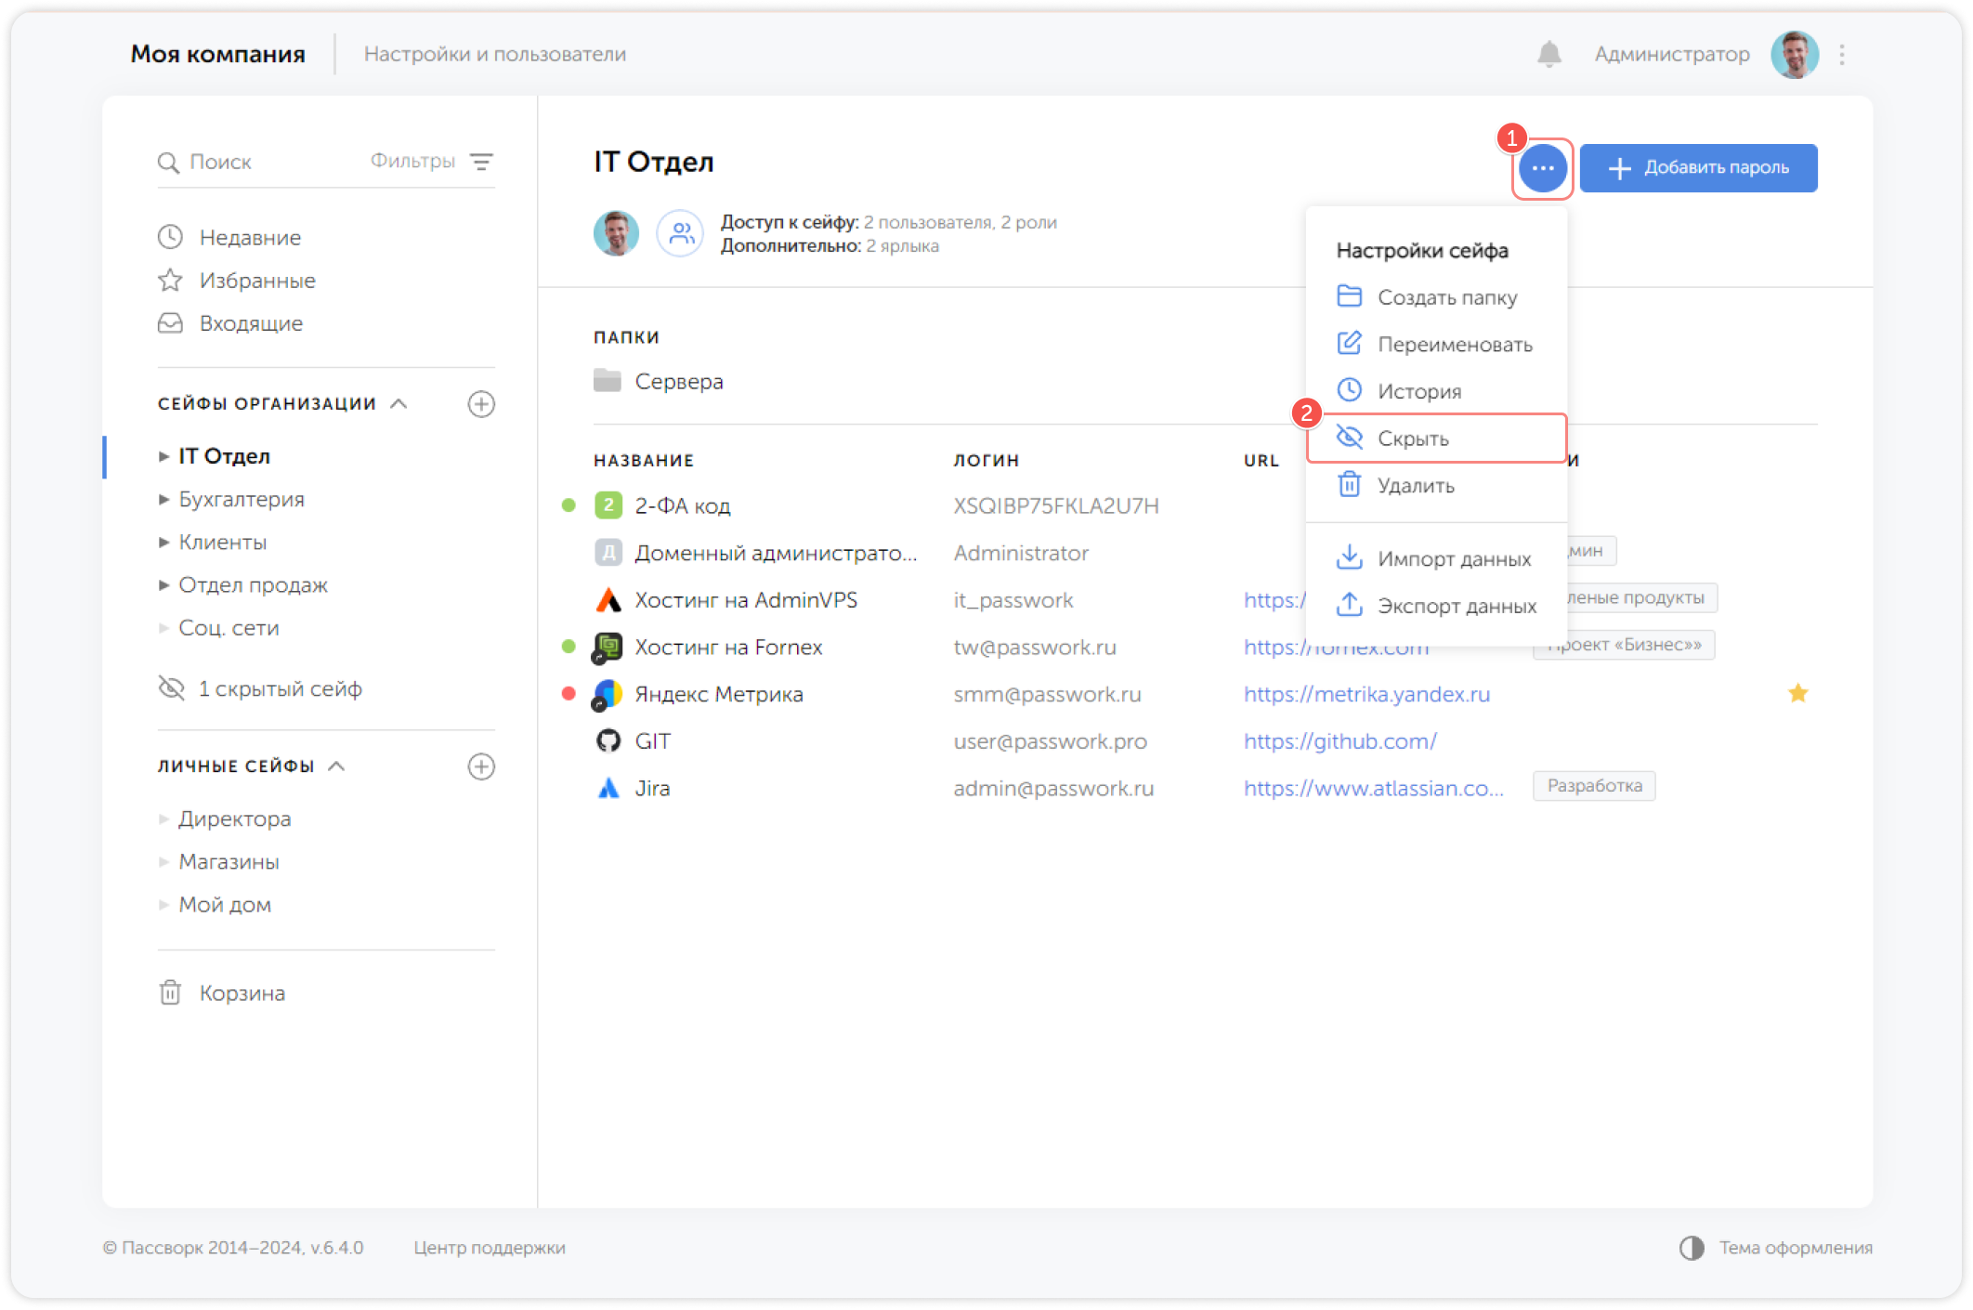Open the three-dot vault settings button
This screenshot has width=1973, height=1310.
[1542, 168]
